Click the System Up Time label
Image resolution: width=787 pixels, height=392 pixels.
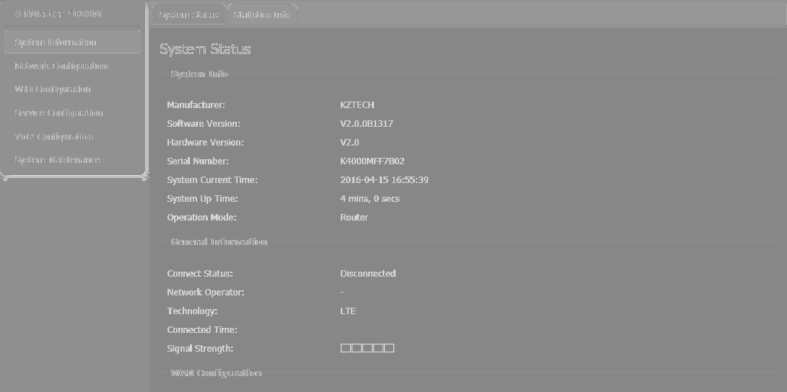coord(202,199)
